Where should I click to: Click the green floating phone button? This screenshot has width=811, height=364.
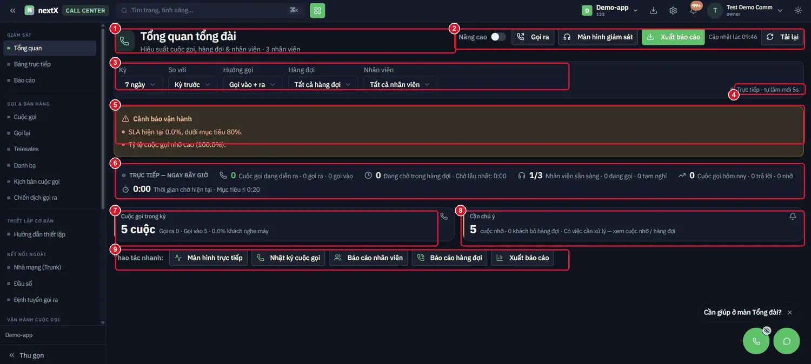(756, 341)
